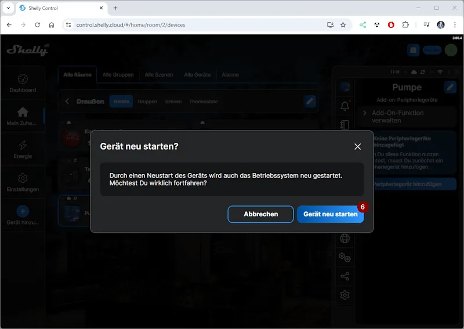Close the restart dialog with the X
The height and width of the screenshot is (329, 464).
tap(357, 147)
